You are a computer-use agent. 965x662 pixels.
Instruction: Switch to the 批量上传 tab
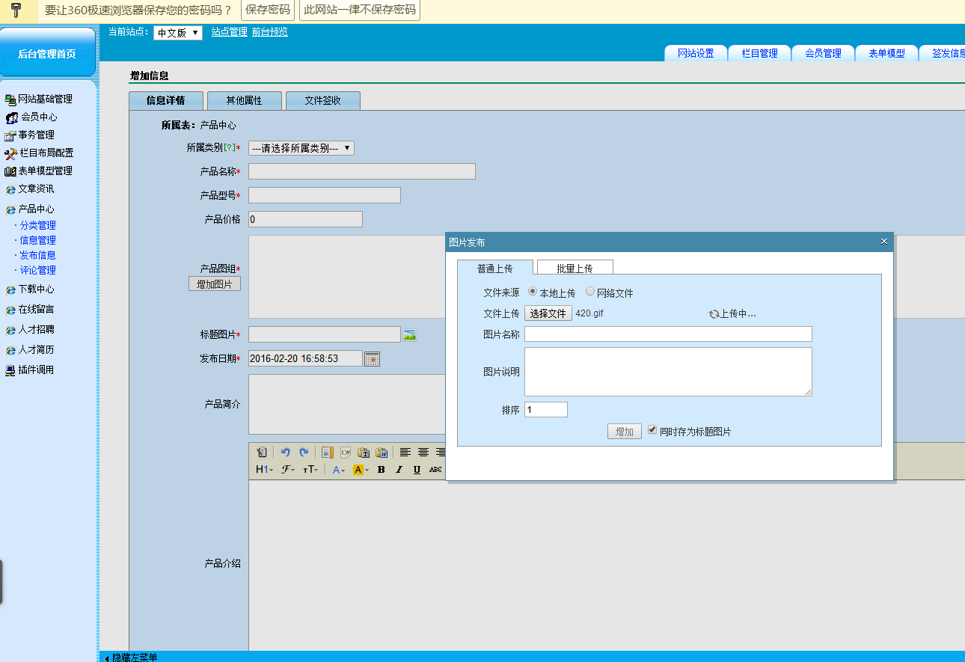[575, 268]
